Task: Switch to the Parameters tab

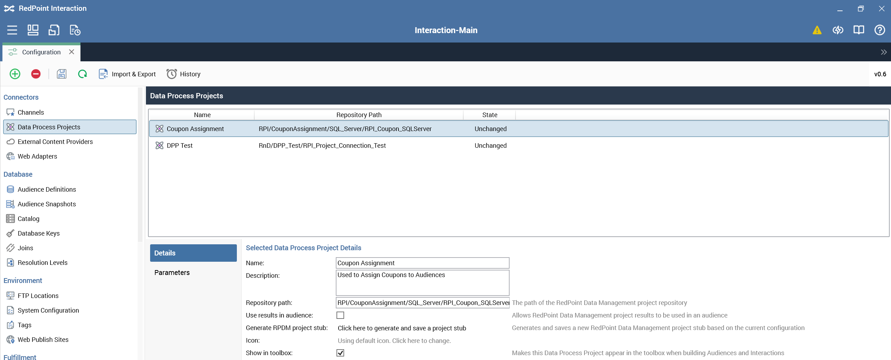Action: click(172, 273)
